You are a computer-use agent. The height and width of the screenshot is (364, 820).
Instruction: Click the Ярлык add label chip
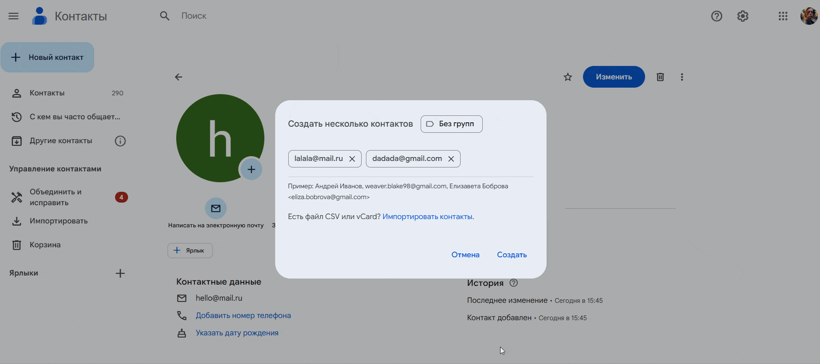pyautogui.click(x=190, y=250)
